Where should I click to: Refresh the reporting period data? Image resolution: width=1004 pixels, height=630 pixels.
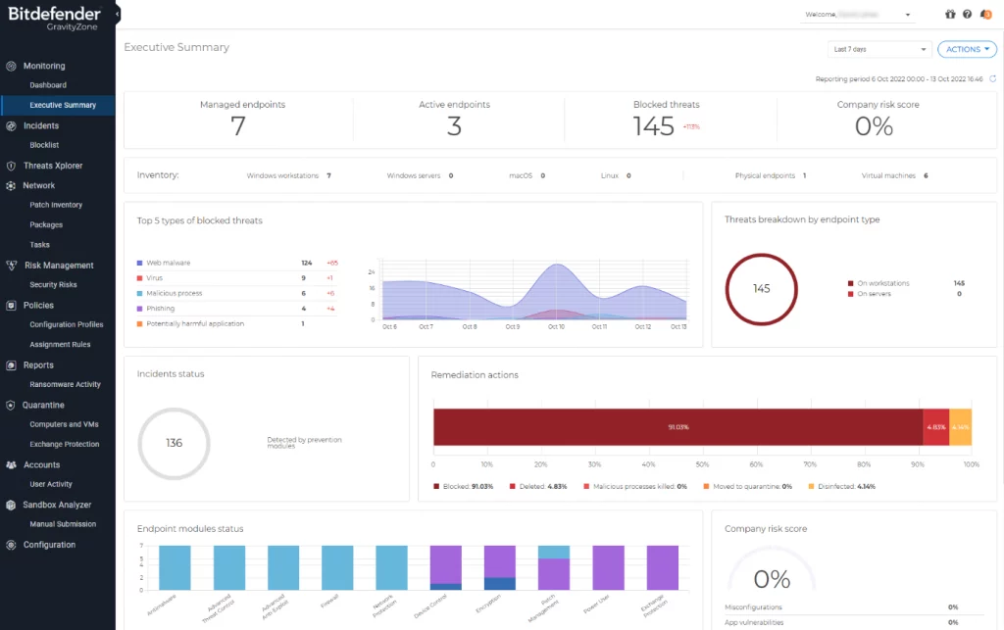992,78
